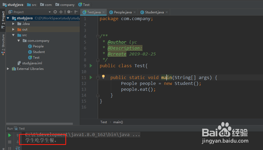Click the pause output button in Run panel
This screenshot has width=263, height=150.
tap(10, 148)
